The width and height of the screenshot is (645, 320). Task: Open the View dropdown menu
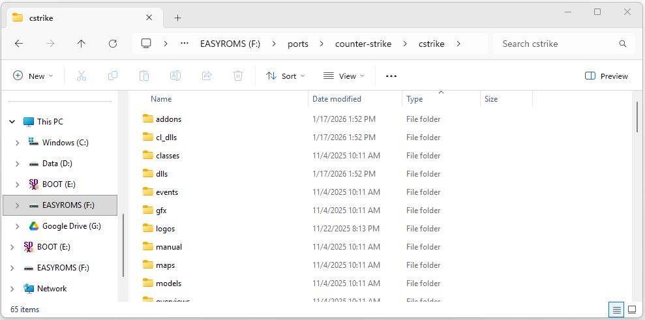click(344, 76)
